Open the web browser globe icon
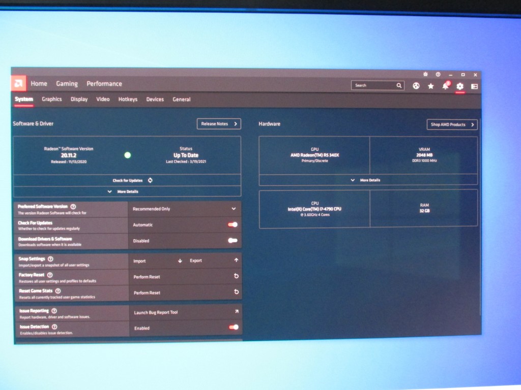The image size is (521, 390). click(x=416, y=86)
